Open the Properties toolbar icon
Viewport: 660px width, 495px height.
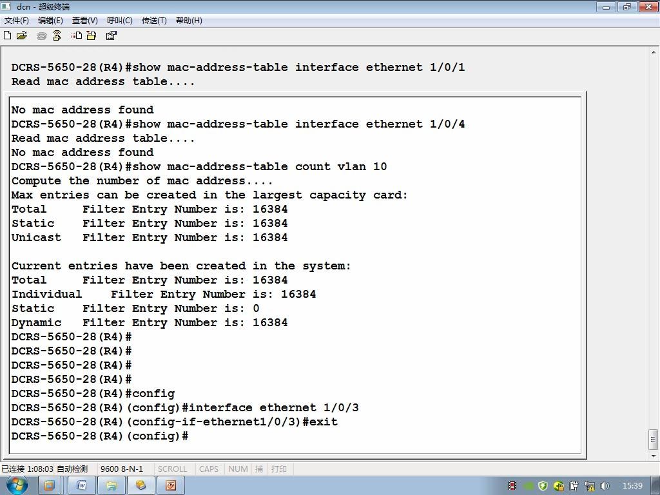(x=111, y=36)
